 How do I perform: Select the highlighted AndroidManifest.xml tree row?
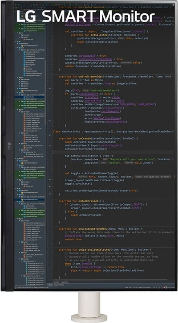pos(29,199)
